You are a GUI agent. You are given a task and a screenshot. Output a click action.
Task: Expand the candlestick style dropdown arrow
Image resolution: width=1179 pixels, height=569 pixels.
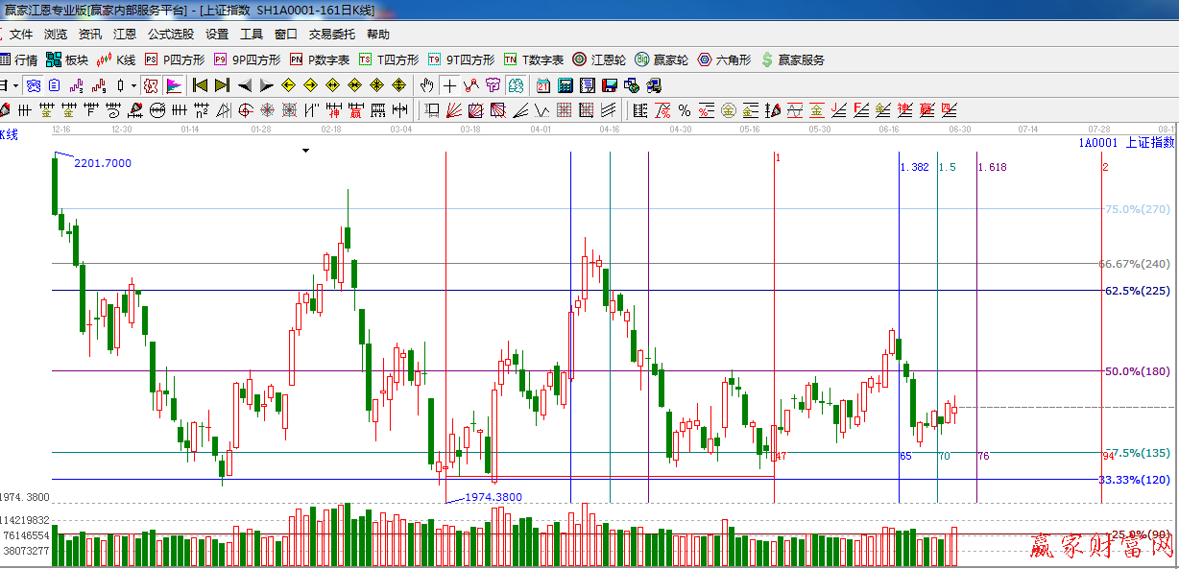point(132,85)
